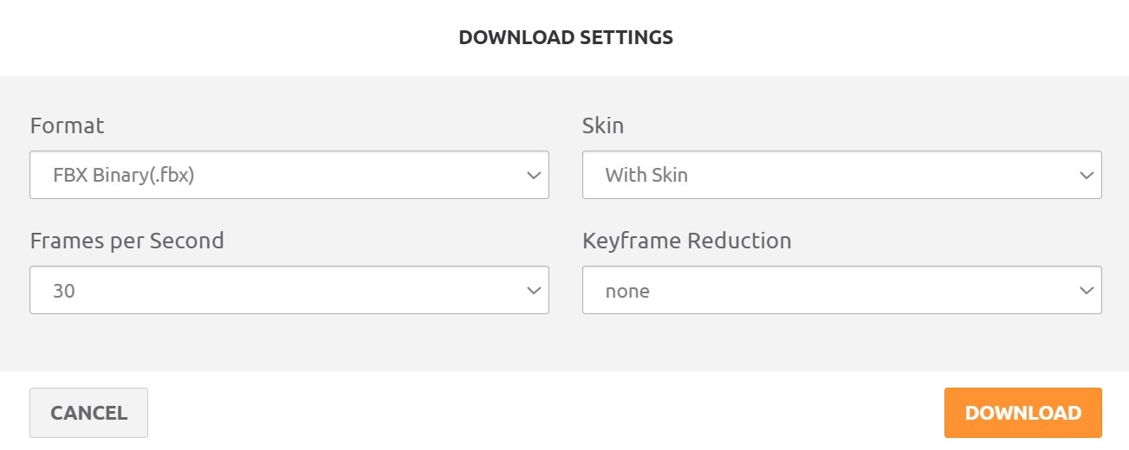Viewport: 1129px width, 450px height.
Task: Click the Download Settings title
Action: tap(565, 37)
